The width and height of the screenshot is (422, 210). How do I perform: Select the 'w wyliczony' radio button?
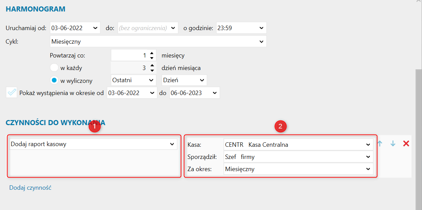tap(54, 80)
